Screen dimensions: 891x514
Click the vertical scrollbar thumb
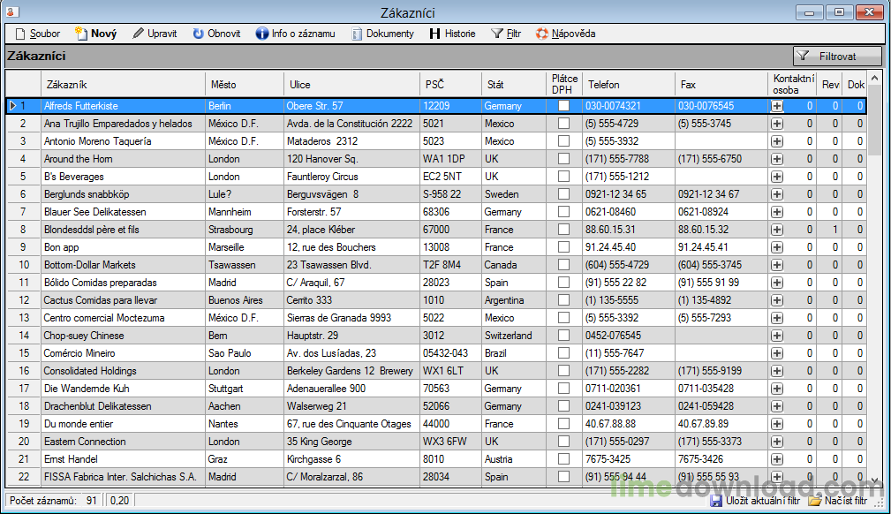click(875, 119)
